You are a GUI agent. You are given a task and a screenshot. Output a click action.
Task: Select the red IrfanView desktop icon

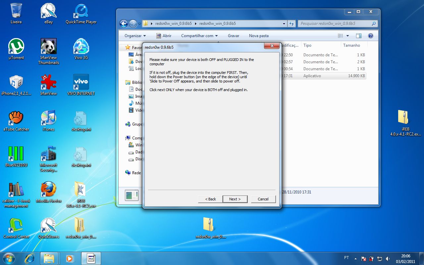[x=48, y=85]
